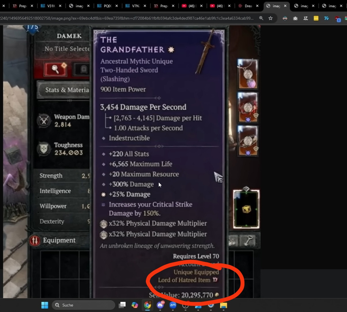Click the DAMEK character name
Viewport: 347px width, 312px height.
69,36
